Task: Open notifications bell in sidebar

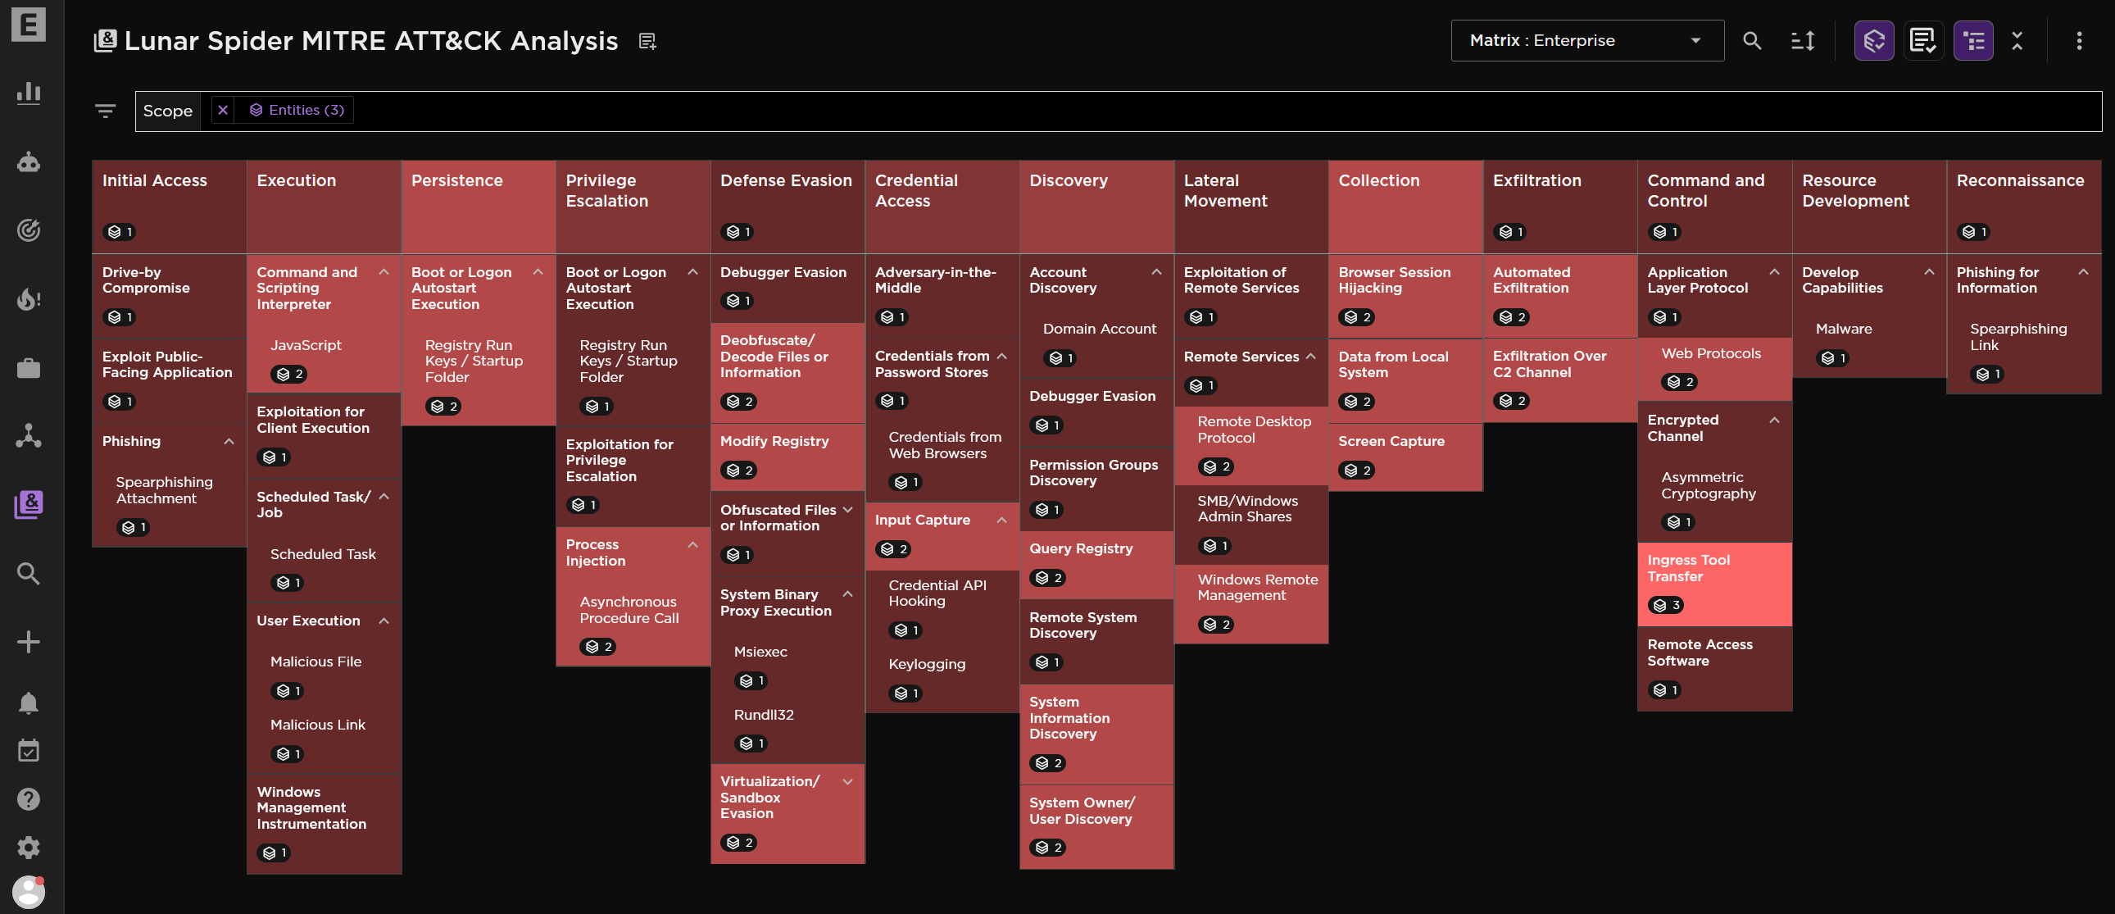Action: tap(28, 703)
